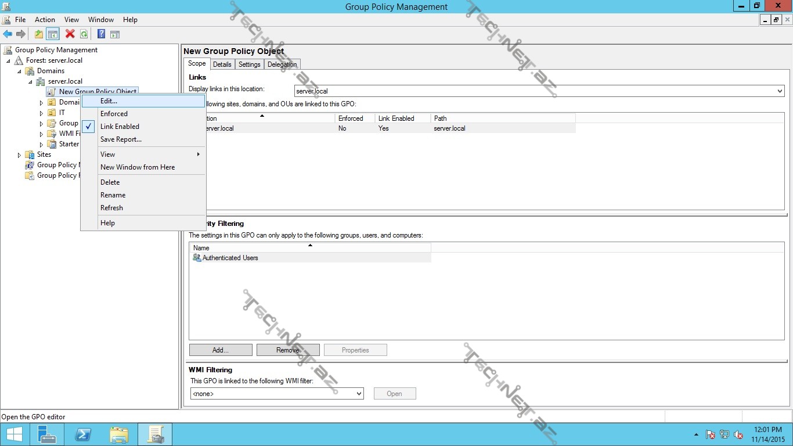Viewport: 793px width, 446px height.
Task: Click the green Refresh toolbar icon
Action: click(84, 34)
